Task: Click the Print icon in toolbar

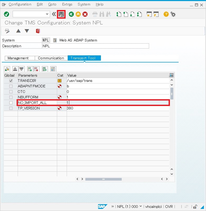Action: pyautogui.click(x=95, y=14)
